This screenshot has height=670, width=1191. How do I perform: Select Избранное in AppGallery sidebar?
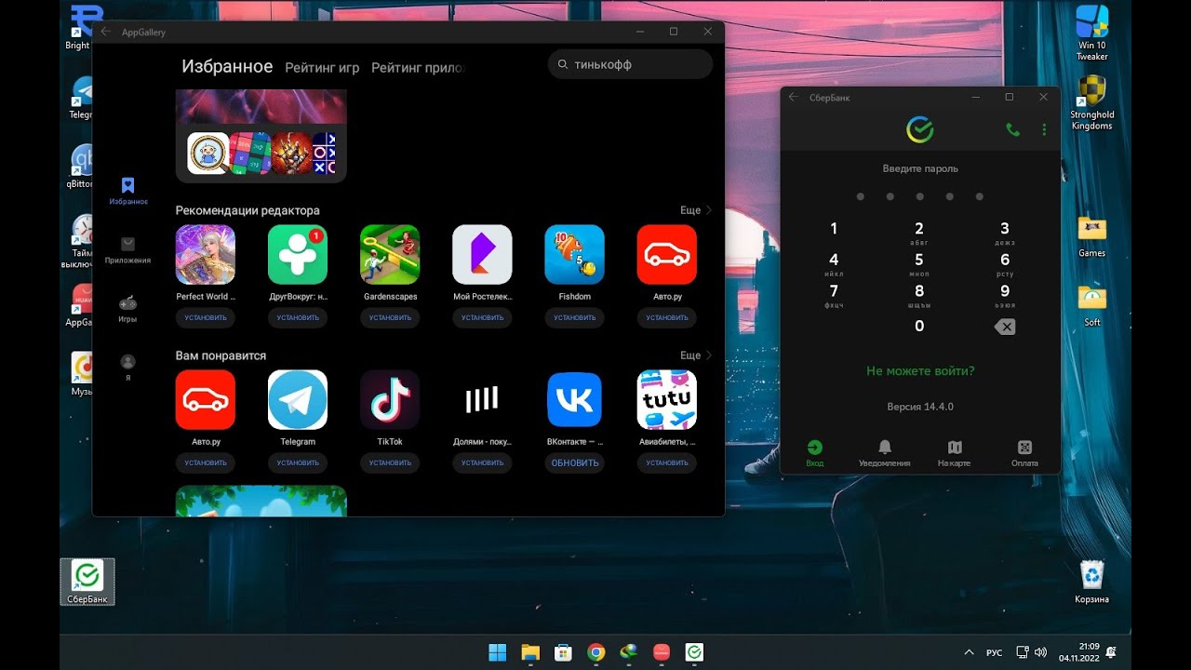128,191
